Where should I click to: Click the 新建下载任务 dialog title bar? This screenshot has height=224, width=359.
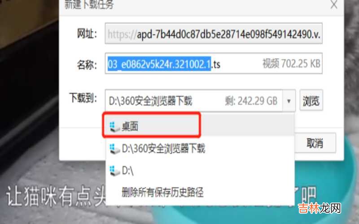[201, 6]
